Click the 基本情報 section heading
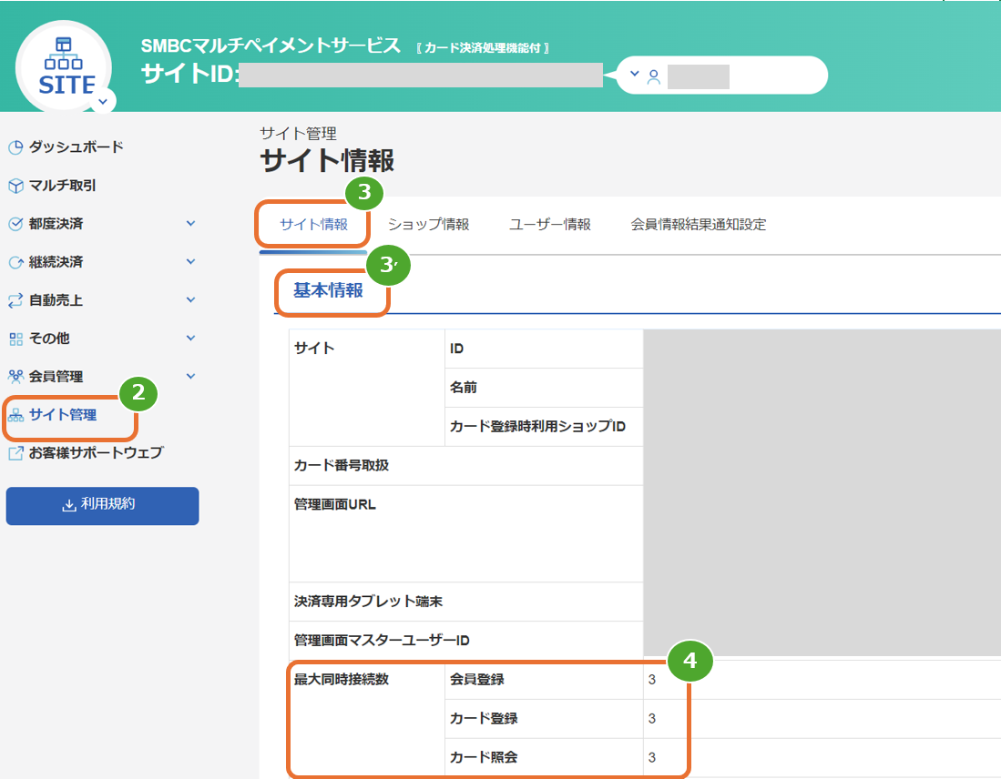The height and width of the screenshot is (779, 1001). [328, 291]
